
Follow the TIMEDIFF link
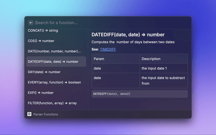108,49
